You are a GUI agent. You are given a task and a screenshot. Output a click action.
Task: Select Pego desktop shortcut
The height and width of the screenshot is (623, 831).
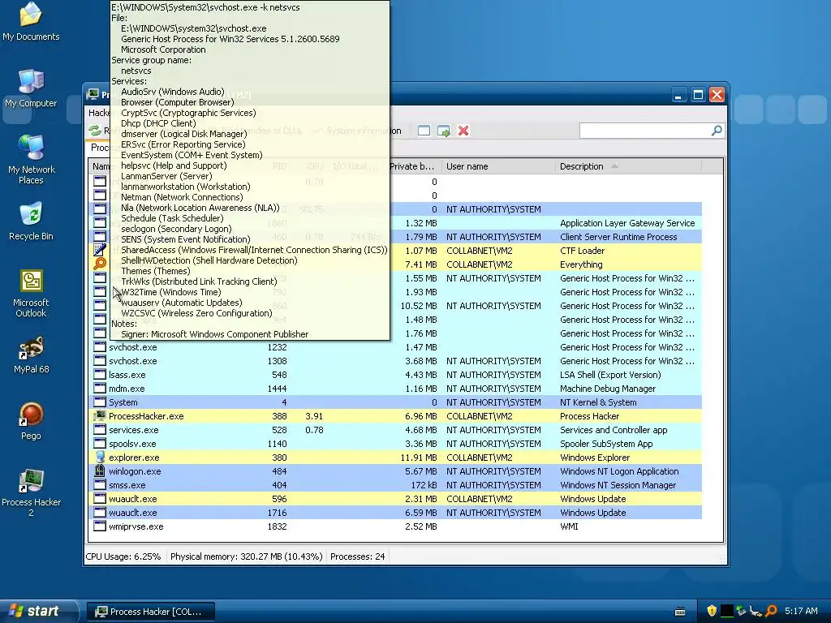click(x=31, y=421)
